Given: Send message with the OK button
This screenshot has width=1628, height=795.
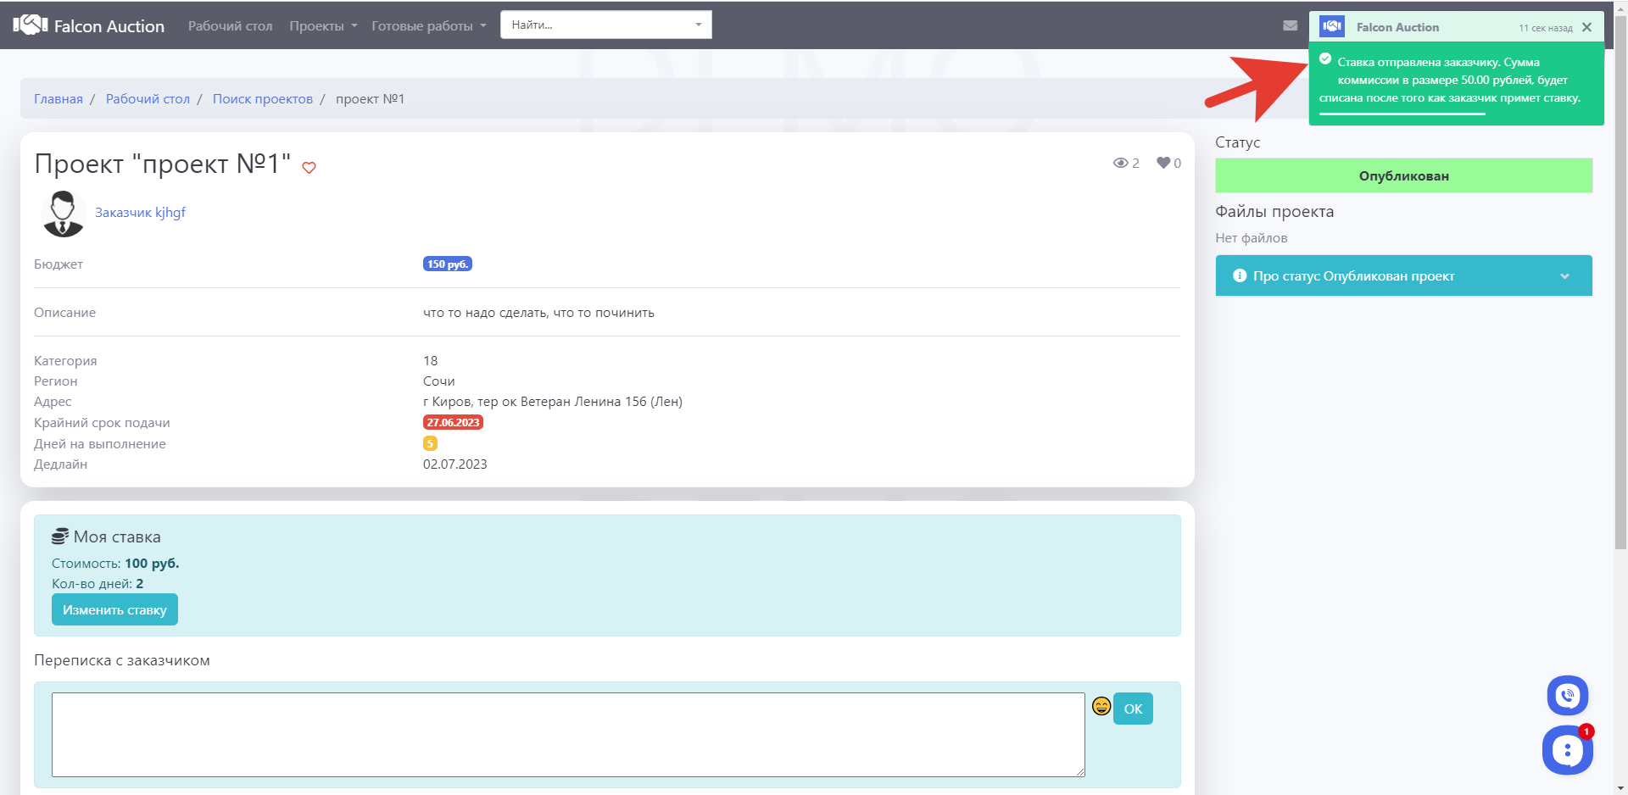Looking at the screenshot, I should 1133,709.
